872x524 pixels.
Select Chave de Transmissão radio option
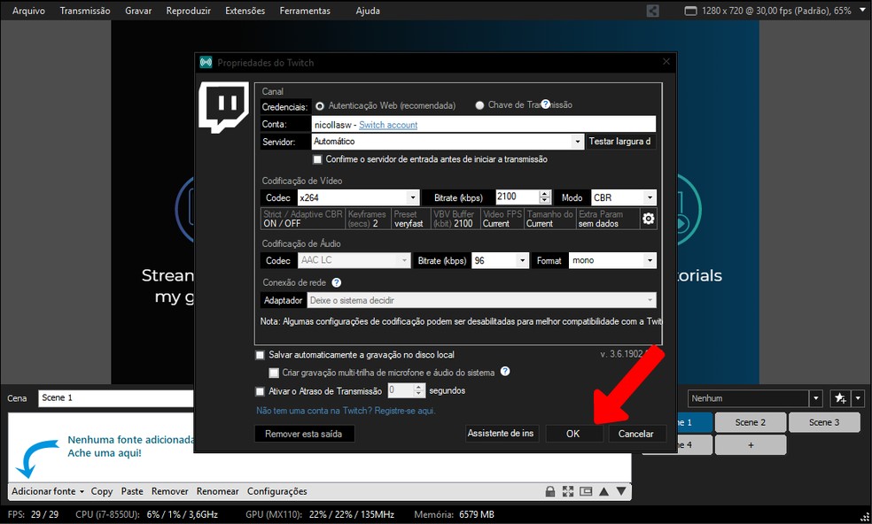[x=479, y=105]
